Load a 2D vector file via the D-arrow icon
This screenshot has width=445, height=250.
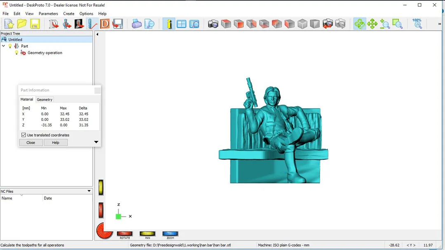[54, 24]
